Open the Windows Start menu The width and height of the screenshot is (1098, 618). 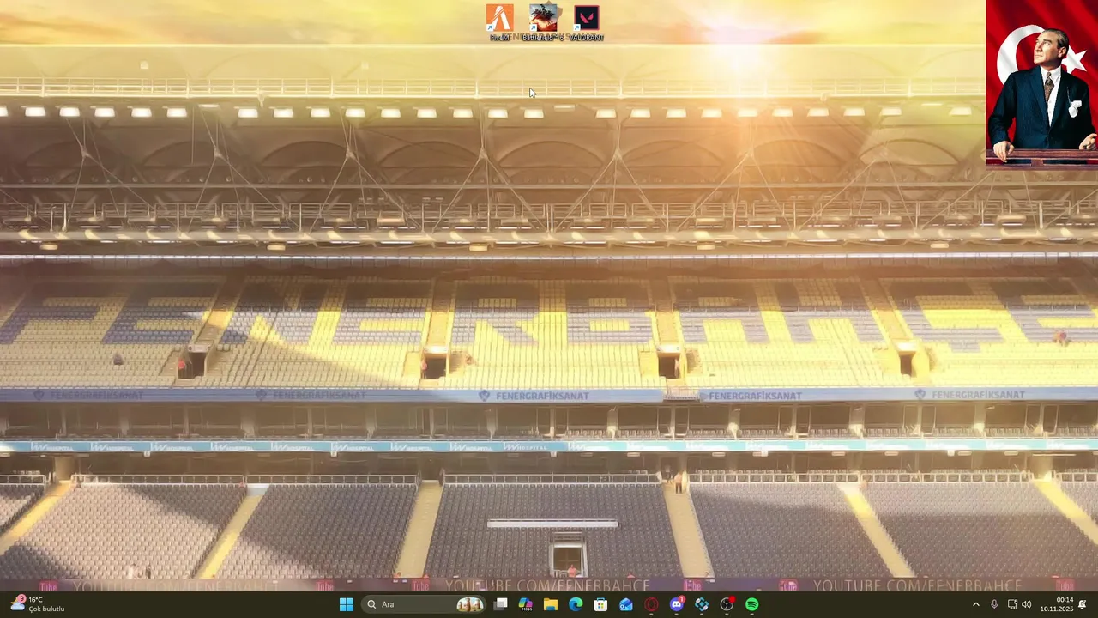(346, 604)
